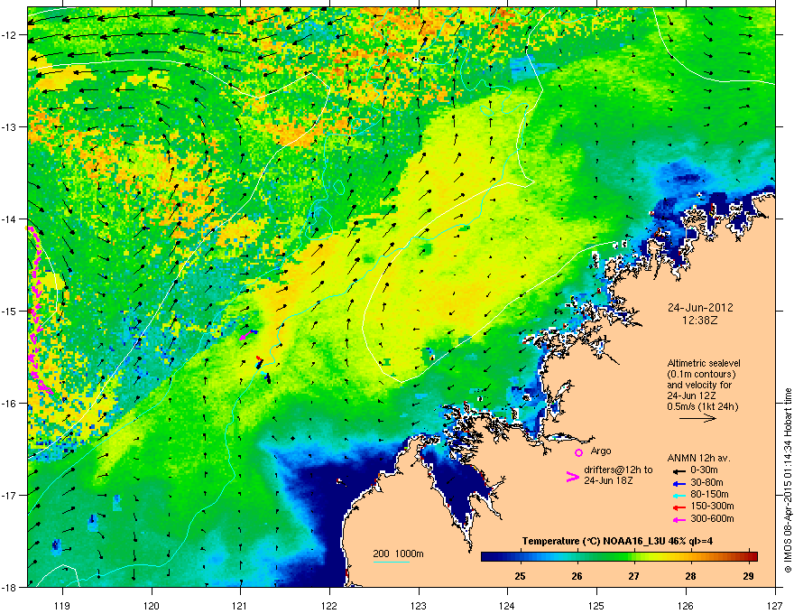Screen dimensions: 794x614
Task: Click the 'and velocity for' text
Action: 699,385
